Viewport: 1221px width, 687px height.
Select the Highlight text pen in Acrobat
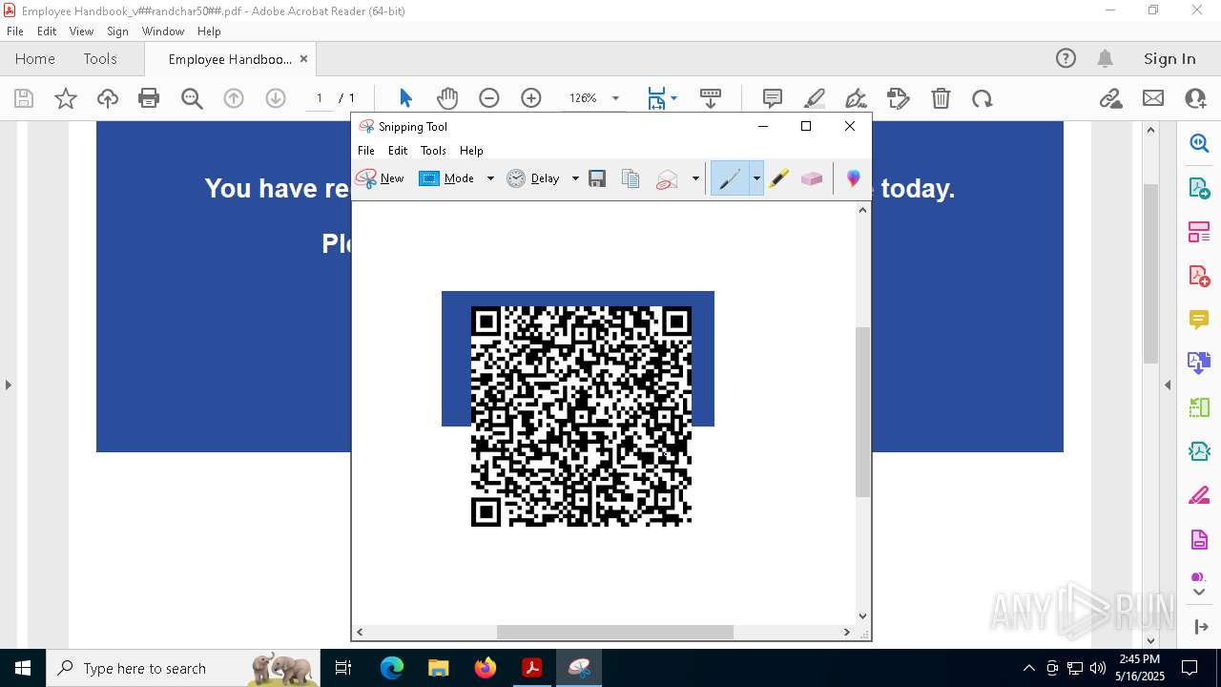[815, 98]
